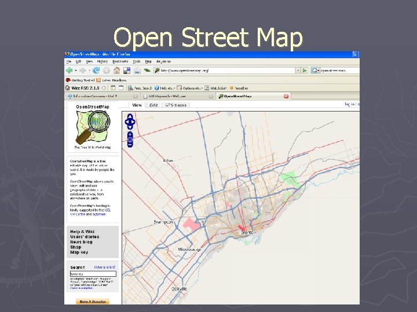Click the search engine icon in search box
The height and width of the screenshot is (312, 417).
coord(314,70)
